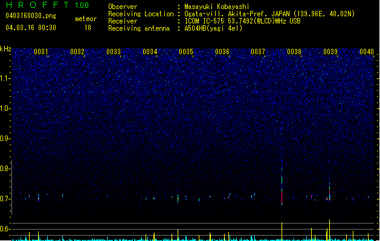The image size is (380, 241).
Task: Click the 0032 time marker
Action: (77, 51)
